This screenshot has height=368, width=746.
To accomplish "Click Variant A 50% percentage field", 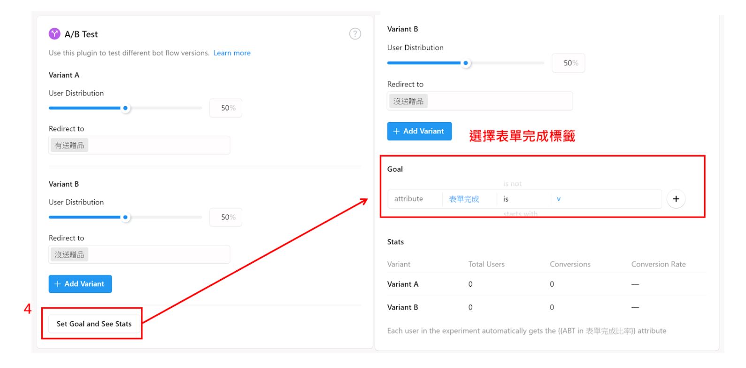I will pos(226,108).
